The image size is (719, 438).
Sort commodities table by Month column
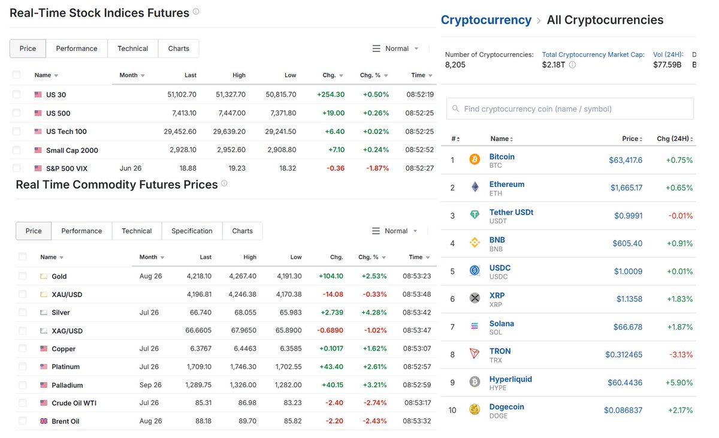point(152,257)
